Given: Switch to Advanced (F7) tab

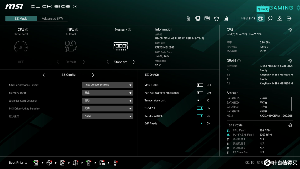Looking at the screenshot, I should point(52,19).
